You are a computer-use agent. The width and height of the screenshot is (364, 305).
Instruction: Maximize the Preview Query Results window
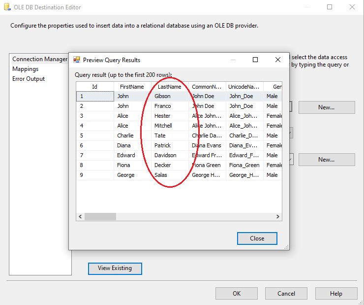255,60
